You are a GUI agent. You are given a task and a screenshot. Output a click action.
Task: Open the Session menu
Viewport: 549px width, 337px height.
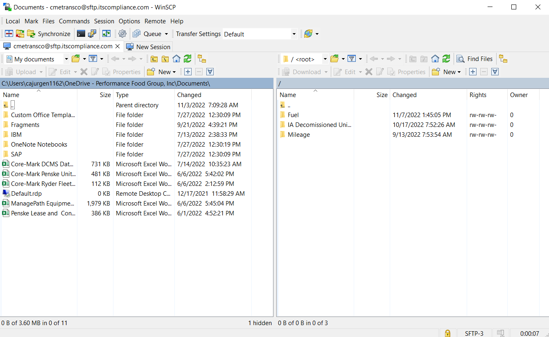[x=104, y=21]
